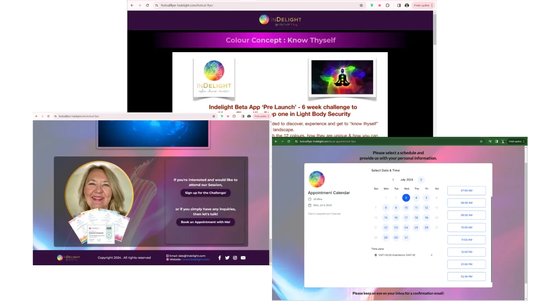Screen dimensions: 544x306
Task: Choose the 10:00 AM time slot
Action: coord(466,227)
